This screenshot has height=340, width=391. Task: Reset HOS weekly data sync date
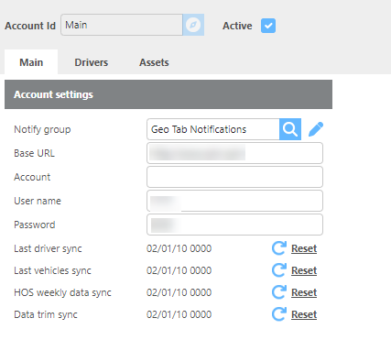tap(304, 292)
